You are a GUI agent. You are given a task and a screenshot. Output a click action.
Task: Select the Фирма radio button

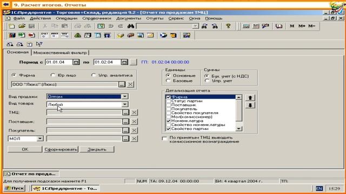tap(14, 75)
